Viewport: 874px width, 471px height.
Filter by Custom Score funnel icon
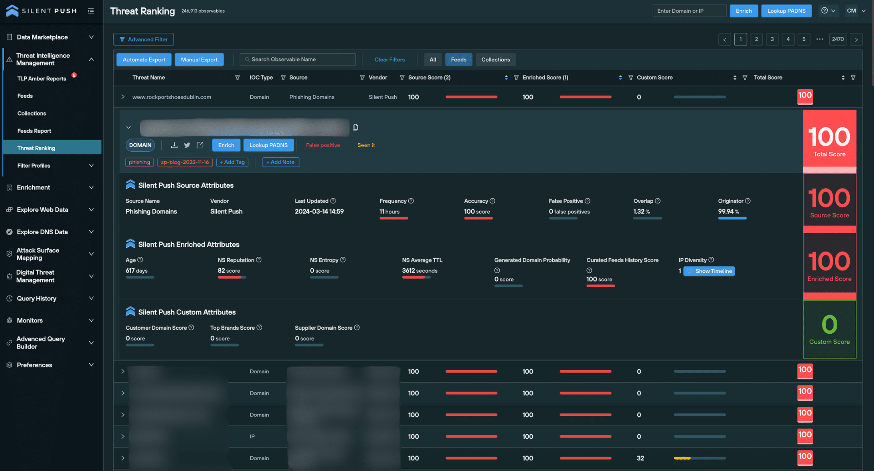tap(745, 78)
